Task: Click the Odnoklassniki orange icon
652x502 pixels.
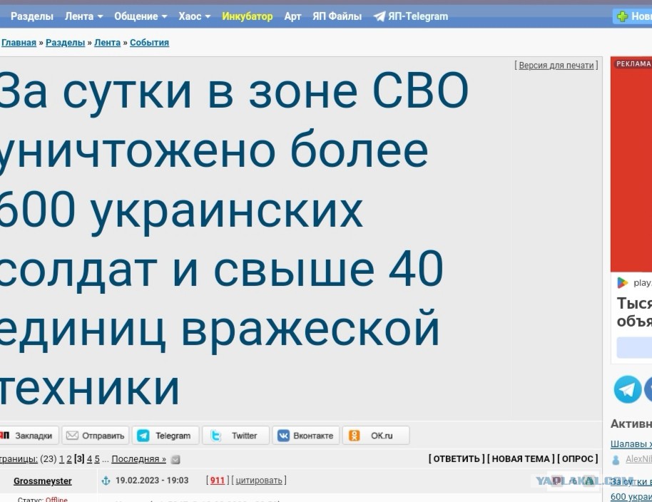Action: point(354,436)
